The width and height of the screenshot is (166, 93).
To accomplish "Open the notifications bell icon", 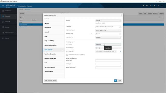I will point(155,6).
